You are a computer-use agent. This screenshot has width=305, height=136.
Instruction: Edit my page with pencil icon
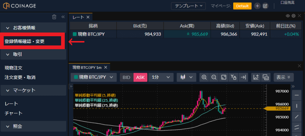(x=265, y=6)
